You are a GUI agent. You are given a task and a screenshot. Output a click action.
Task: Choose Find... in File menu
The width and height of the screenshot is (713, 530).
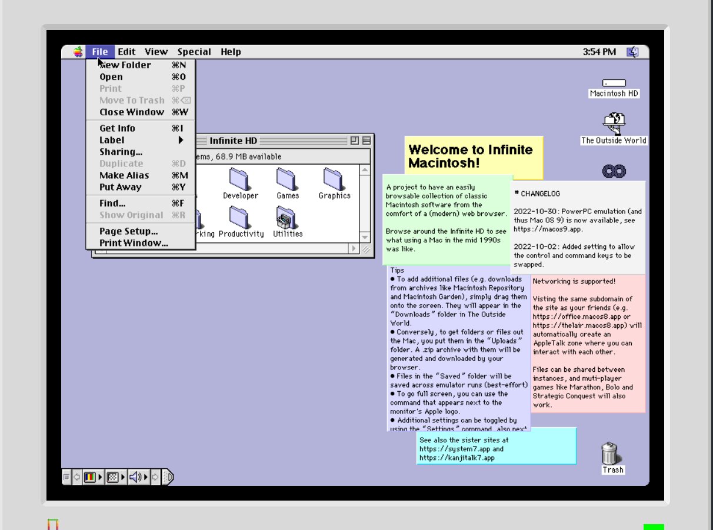(141, 204)
